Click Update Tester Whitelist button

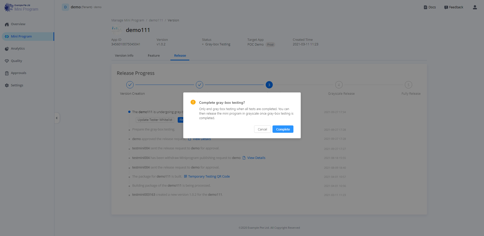155,120
